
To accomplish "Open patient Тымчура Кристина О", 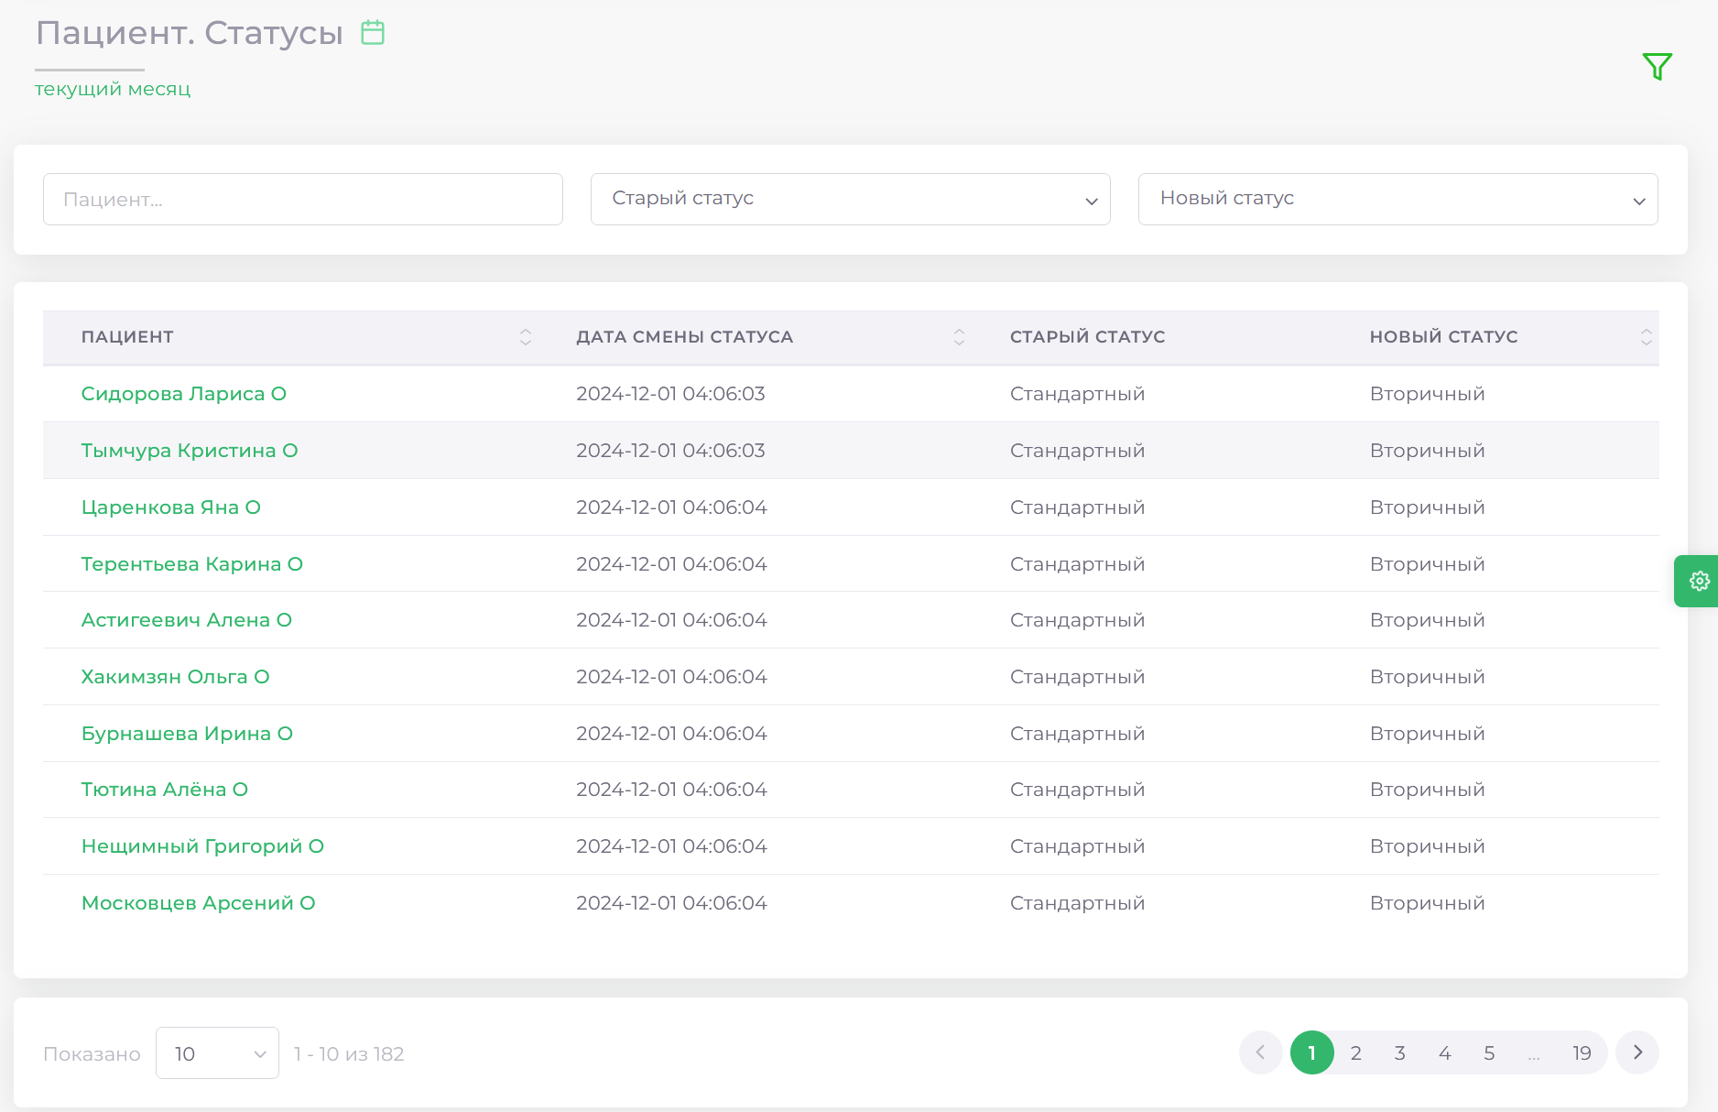I will [x=190, y=451].
